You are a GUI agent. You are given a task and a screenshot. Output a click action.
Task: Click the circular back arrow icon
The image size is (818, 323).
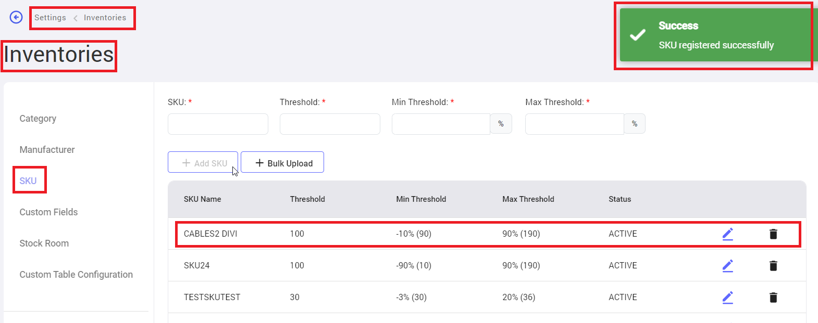click(x=16, y=18)
